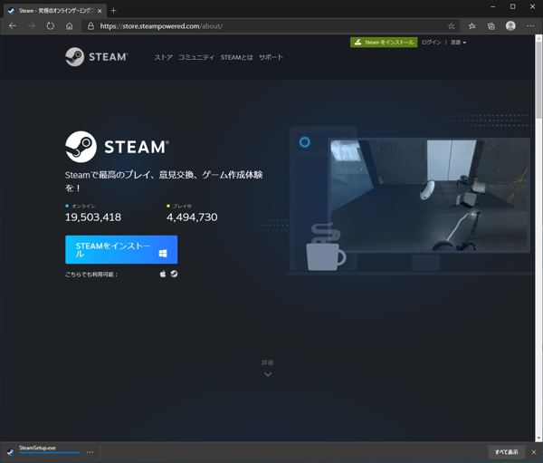
Task: Open the STEAMとは menu item
Action: click(x=237, y=57)
